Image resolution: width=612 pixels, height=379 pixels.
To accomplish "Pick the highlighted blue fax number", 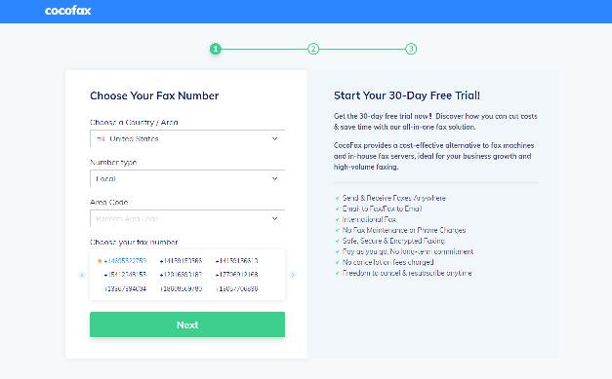I will [x=125, y=260].
